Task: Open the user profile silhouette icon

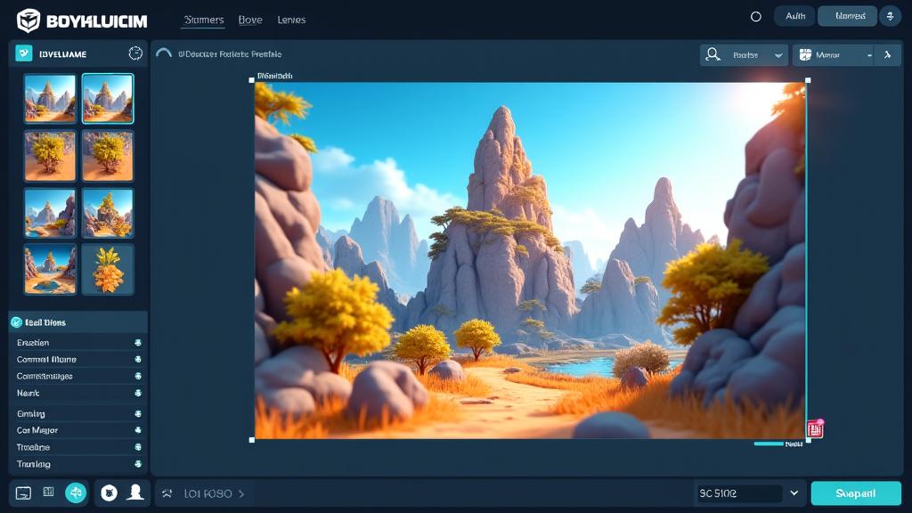Action: [x=135, y=493]
